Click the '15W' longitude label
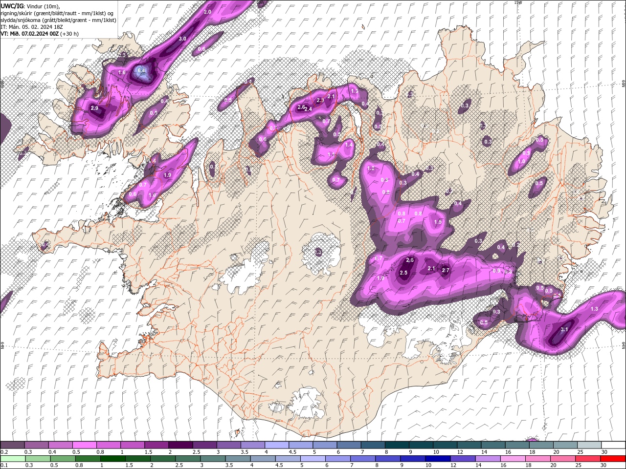Screen dimensions: 626x469 pos(518,2)
